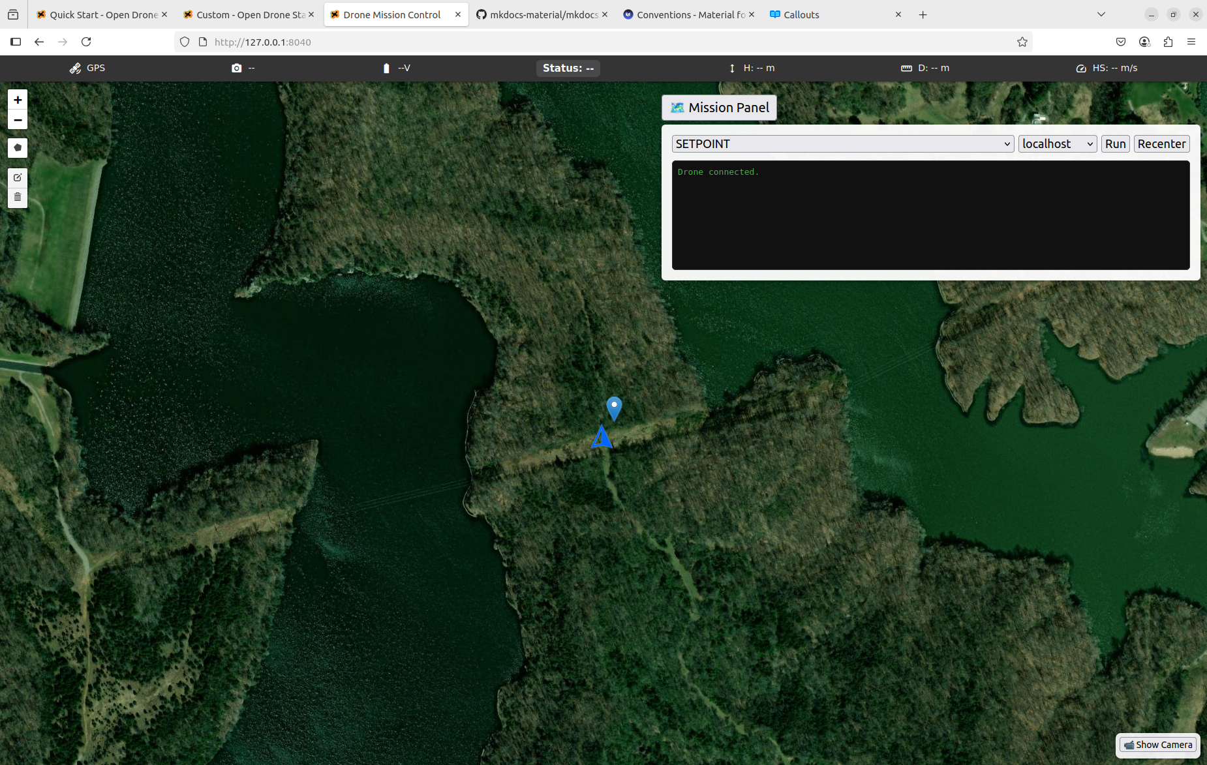Open the recent browsing tab icon
The image size is (1207, 765).
click(13, 14)
